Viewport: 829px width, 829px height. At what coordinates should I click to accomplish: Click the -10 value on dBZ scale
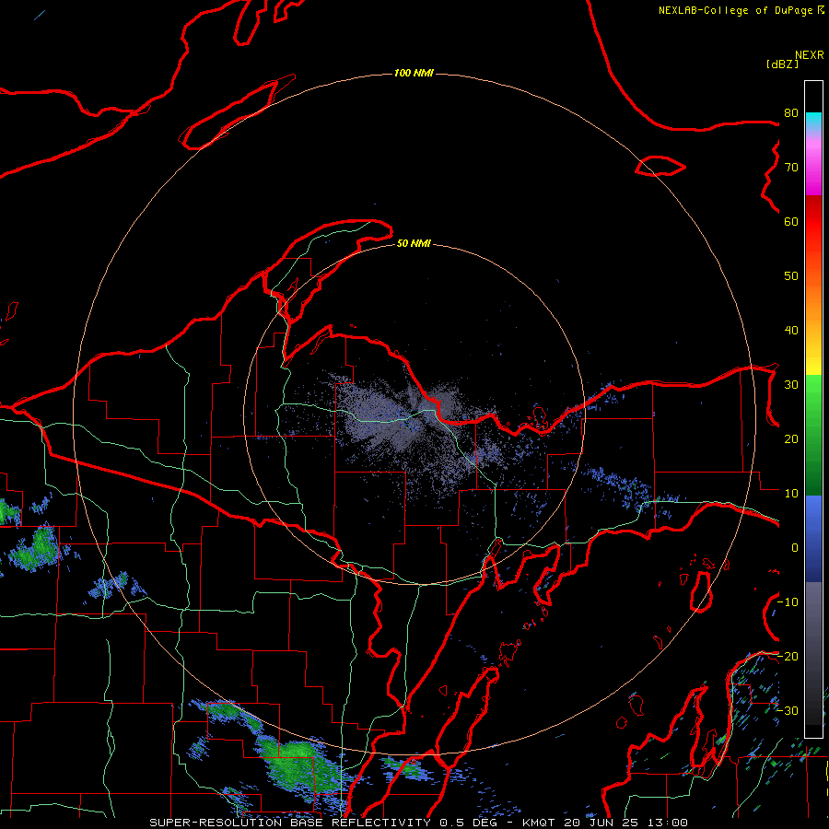788,602
